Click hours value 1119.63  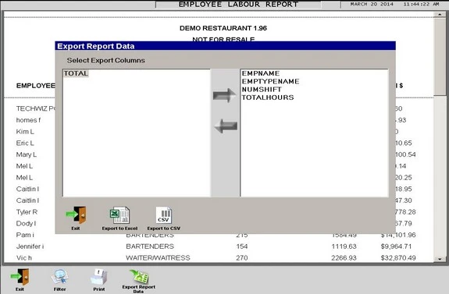pos(344,246)
